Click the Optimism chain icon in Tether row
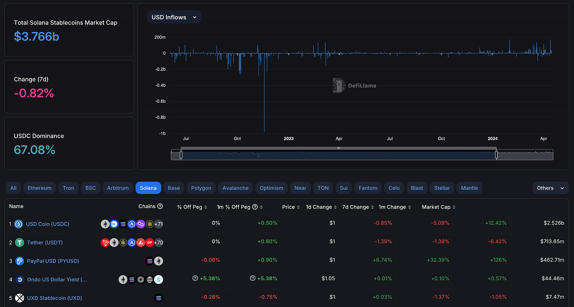 pos(150,242)
